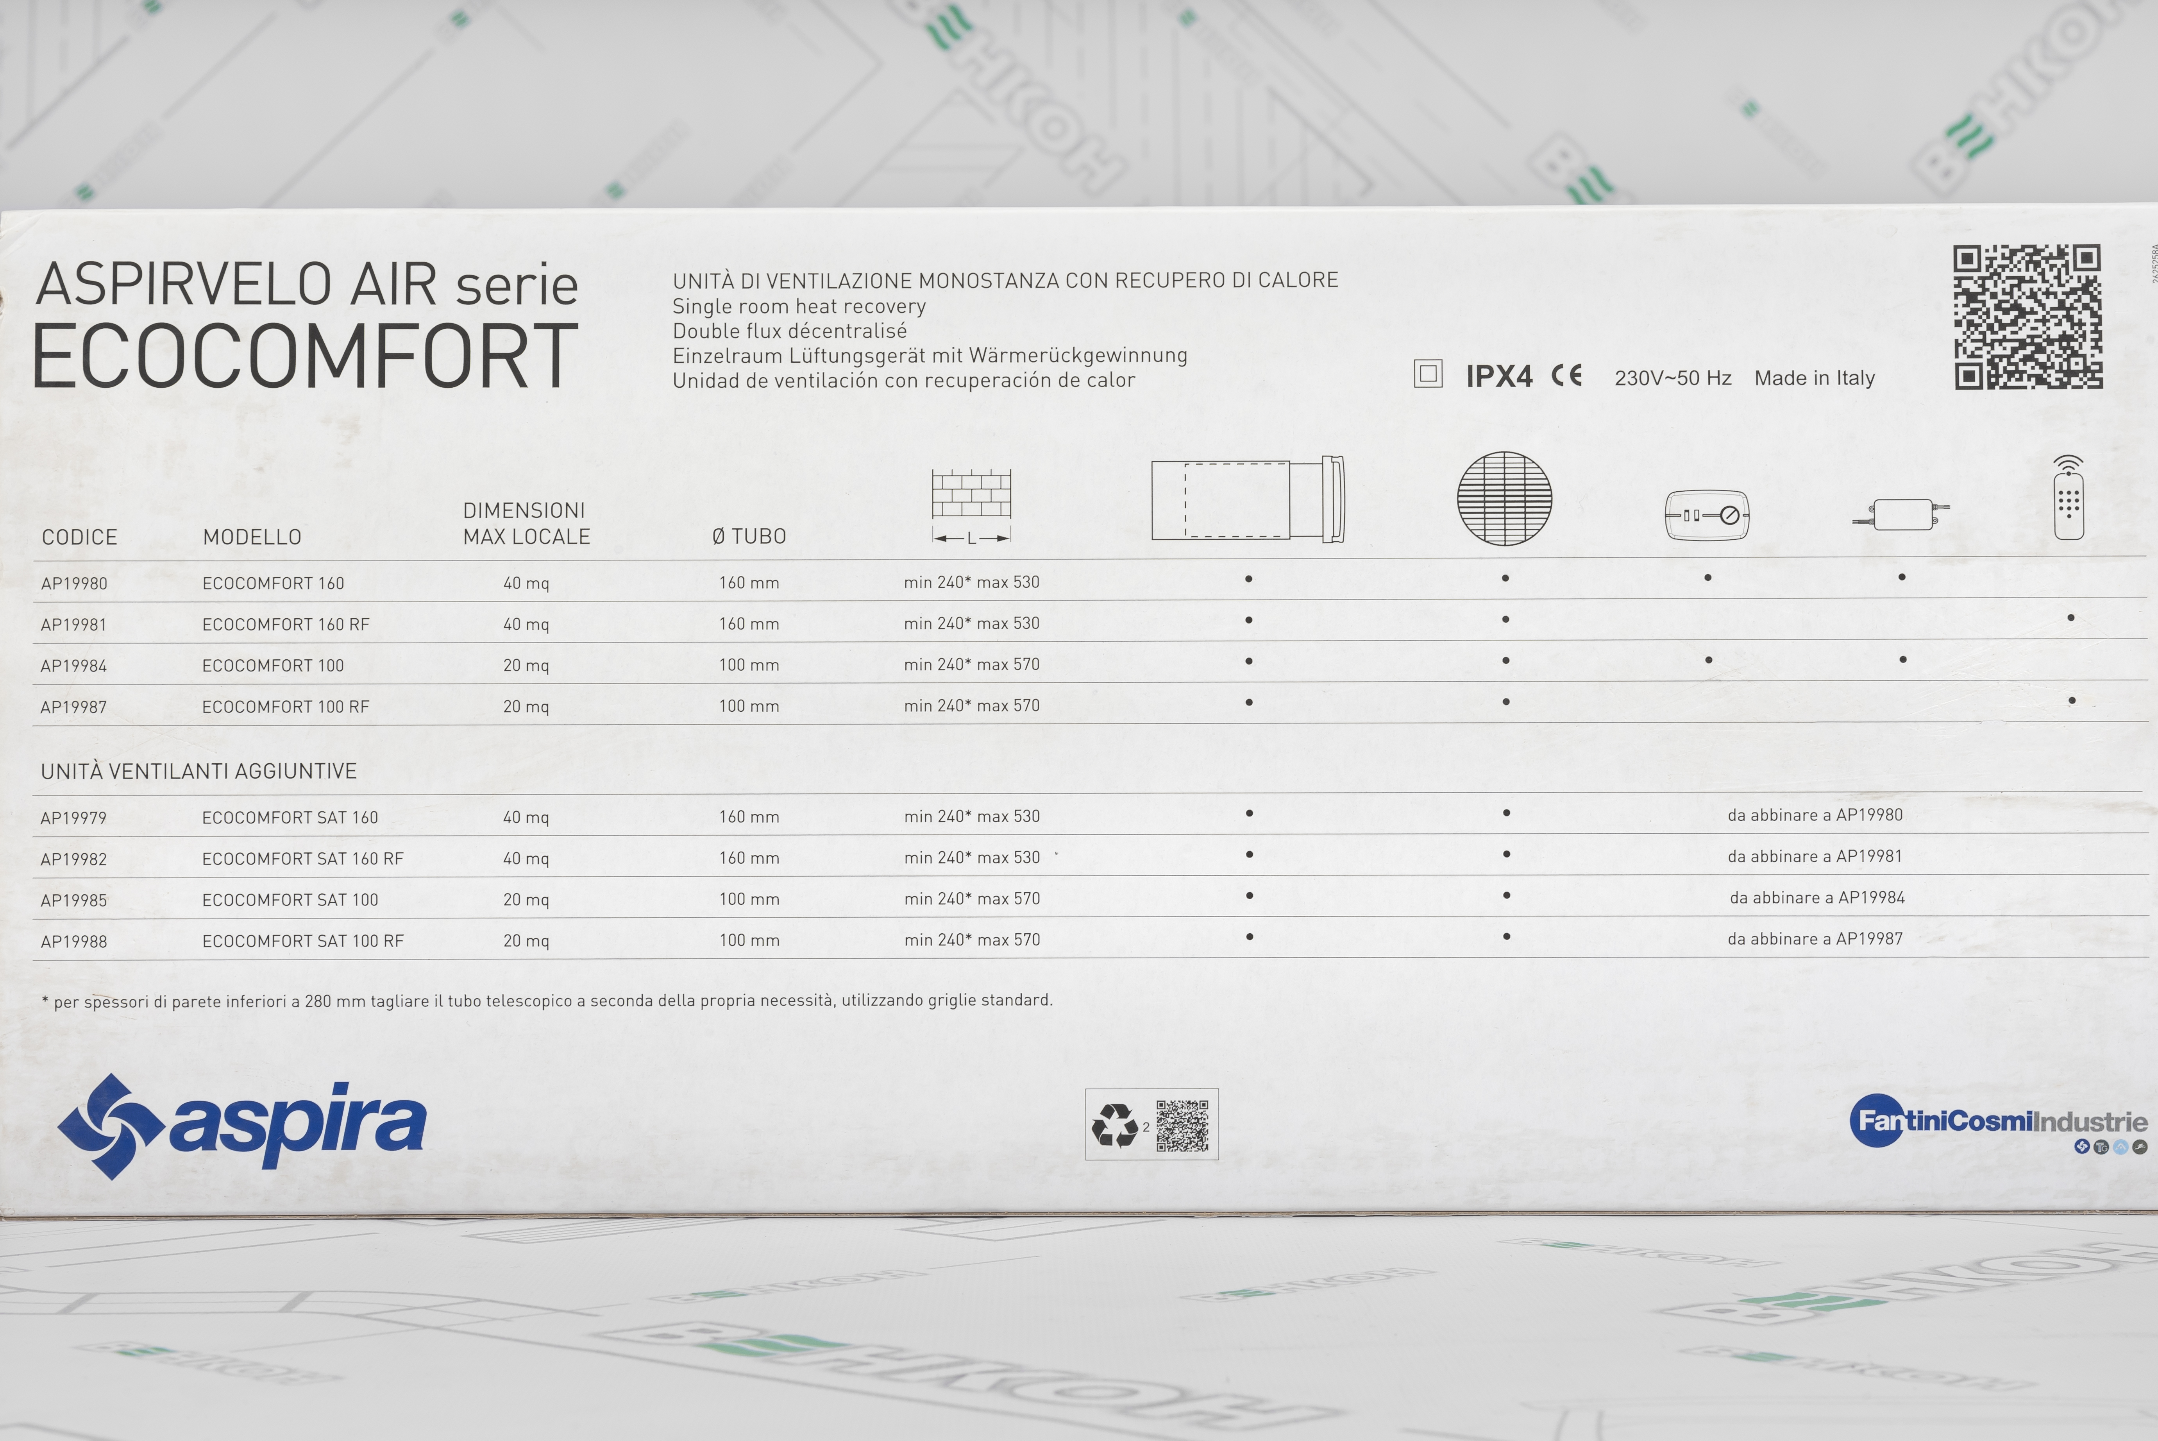Click model ECOCOMFORT 100 RF
This screenshot has height=1441, width=2158.
[x=286, y=707]
